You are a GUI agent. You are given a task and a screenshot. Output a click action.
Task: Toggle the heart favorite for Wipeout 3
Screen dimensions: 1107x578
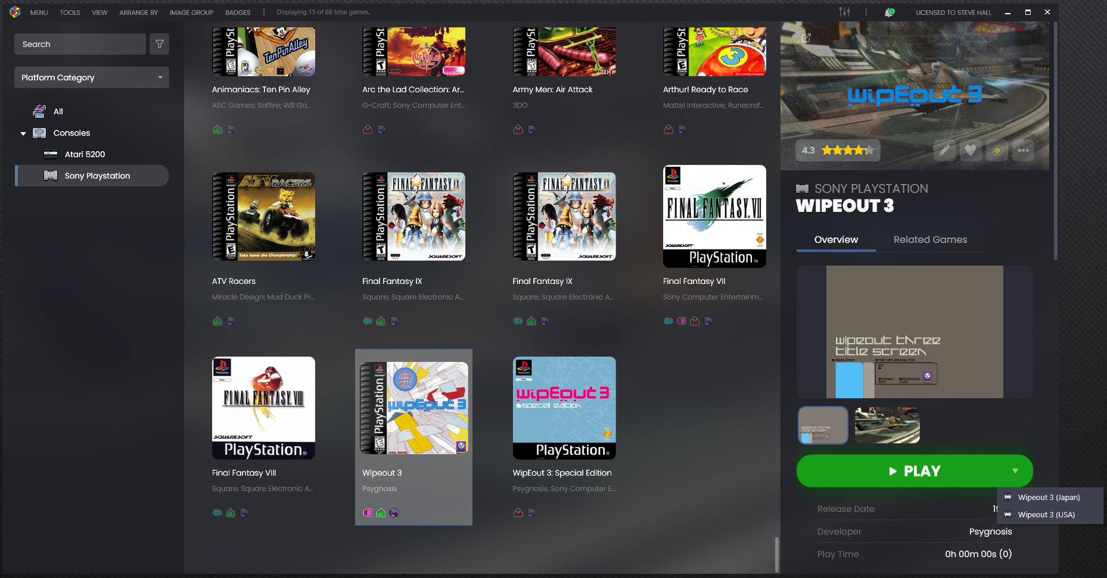971,150
